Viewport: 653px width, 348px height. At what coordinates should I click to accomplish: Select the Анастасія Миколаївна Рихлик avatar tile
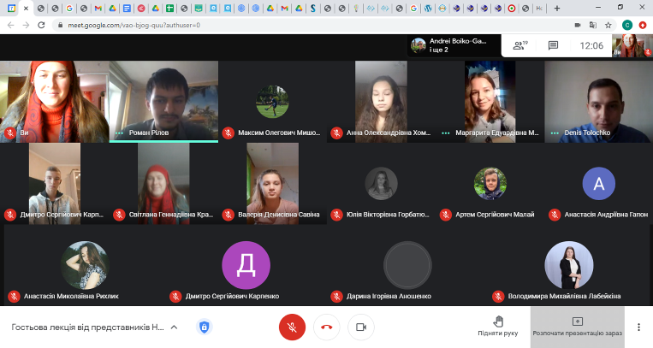(x=85, y=265)
